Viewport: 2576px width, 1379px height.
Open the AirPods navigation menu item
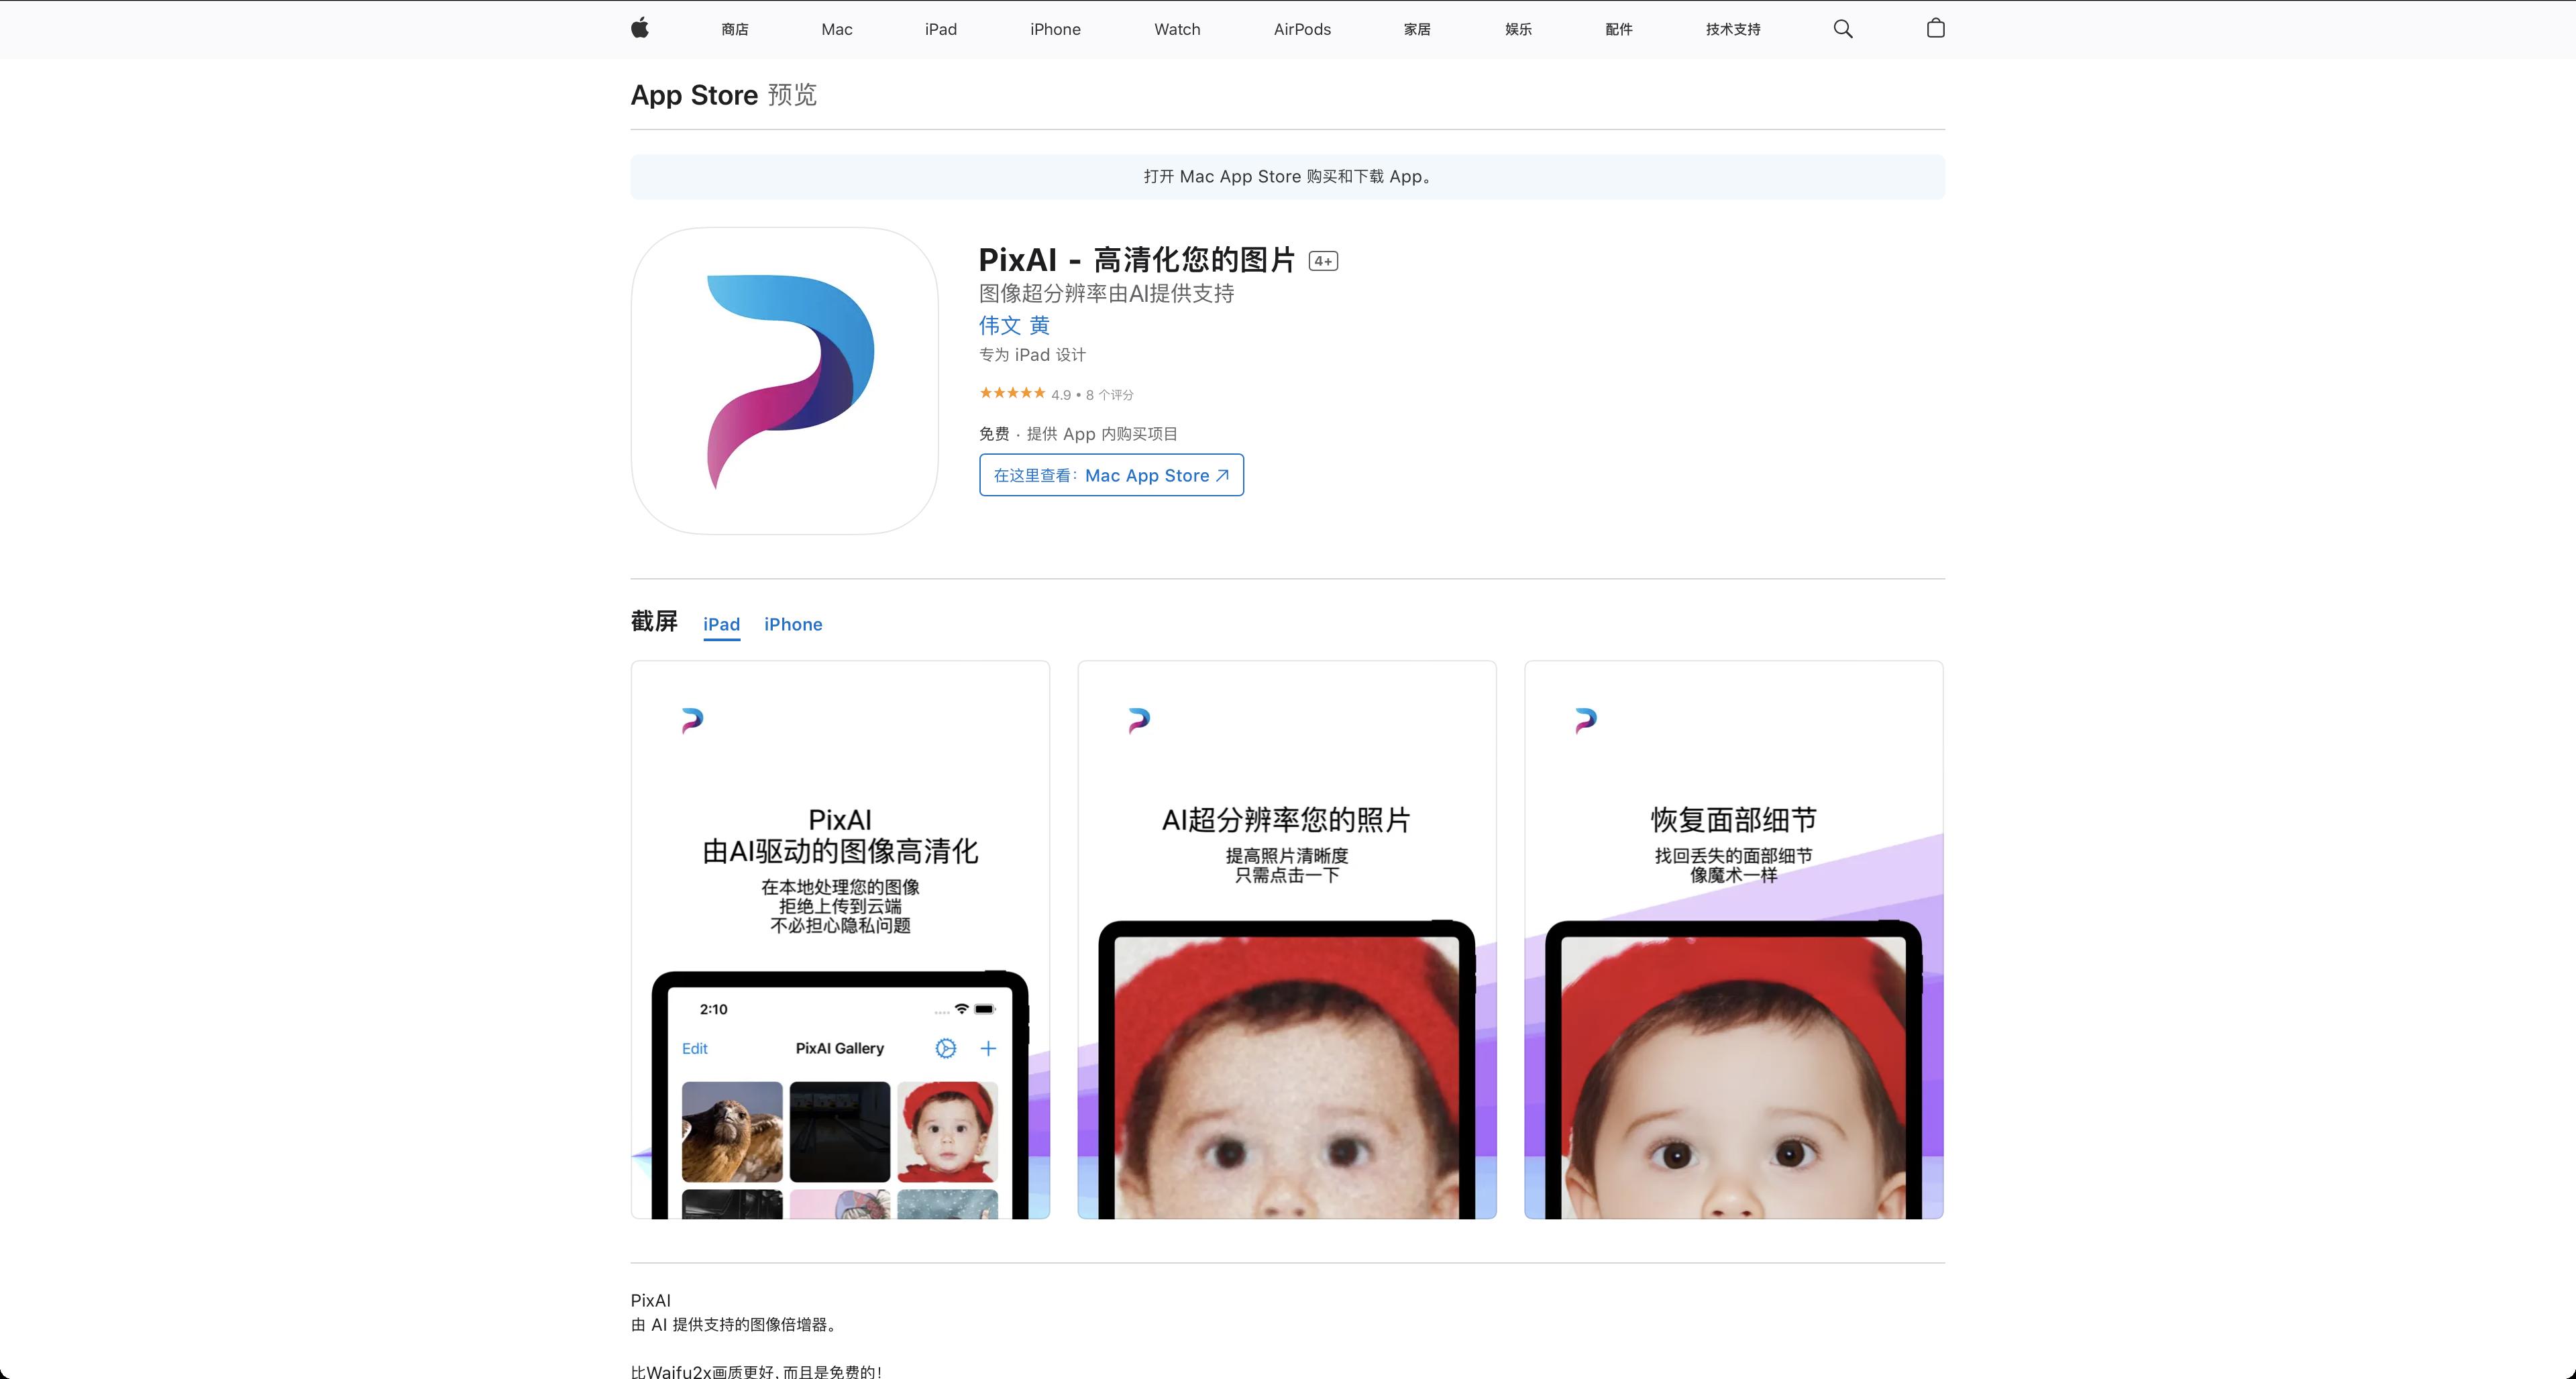click(x=1301, y=29)
